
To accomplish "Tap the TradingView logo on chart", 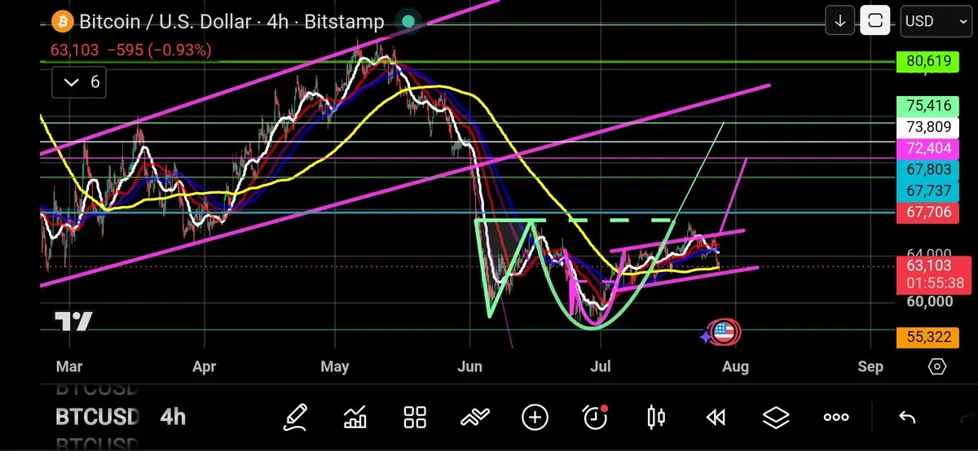I will pos(73,321).
